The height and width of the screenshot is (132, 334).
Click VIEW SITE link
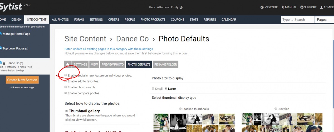(271, 7)
